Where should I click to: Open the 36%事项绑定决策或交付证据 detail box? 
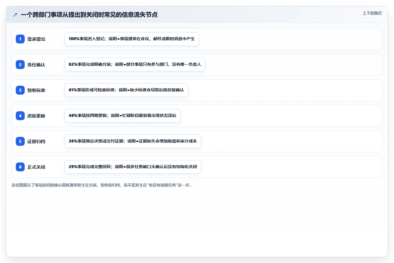tap(133, 141)
